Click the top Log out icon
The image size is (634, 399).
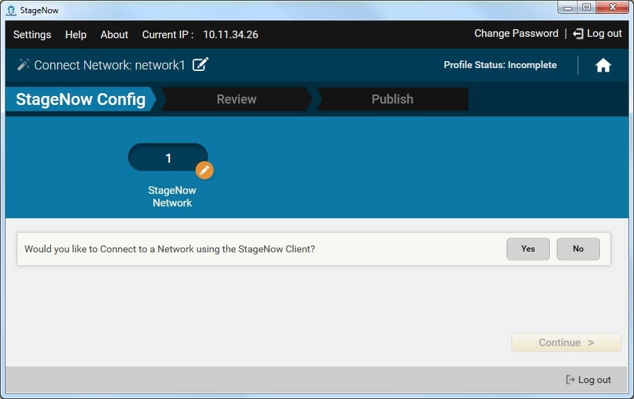(578, 34)
